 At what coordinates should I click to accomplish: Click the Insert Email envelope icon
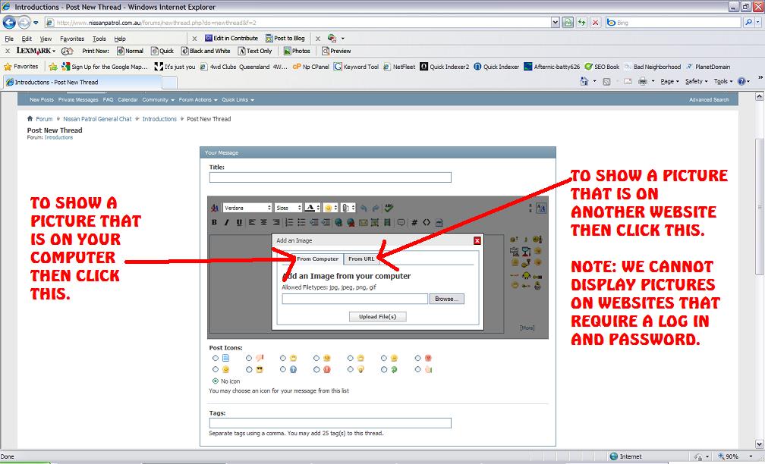tap(363, 222)
